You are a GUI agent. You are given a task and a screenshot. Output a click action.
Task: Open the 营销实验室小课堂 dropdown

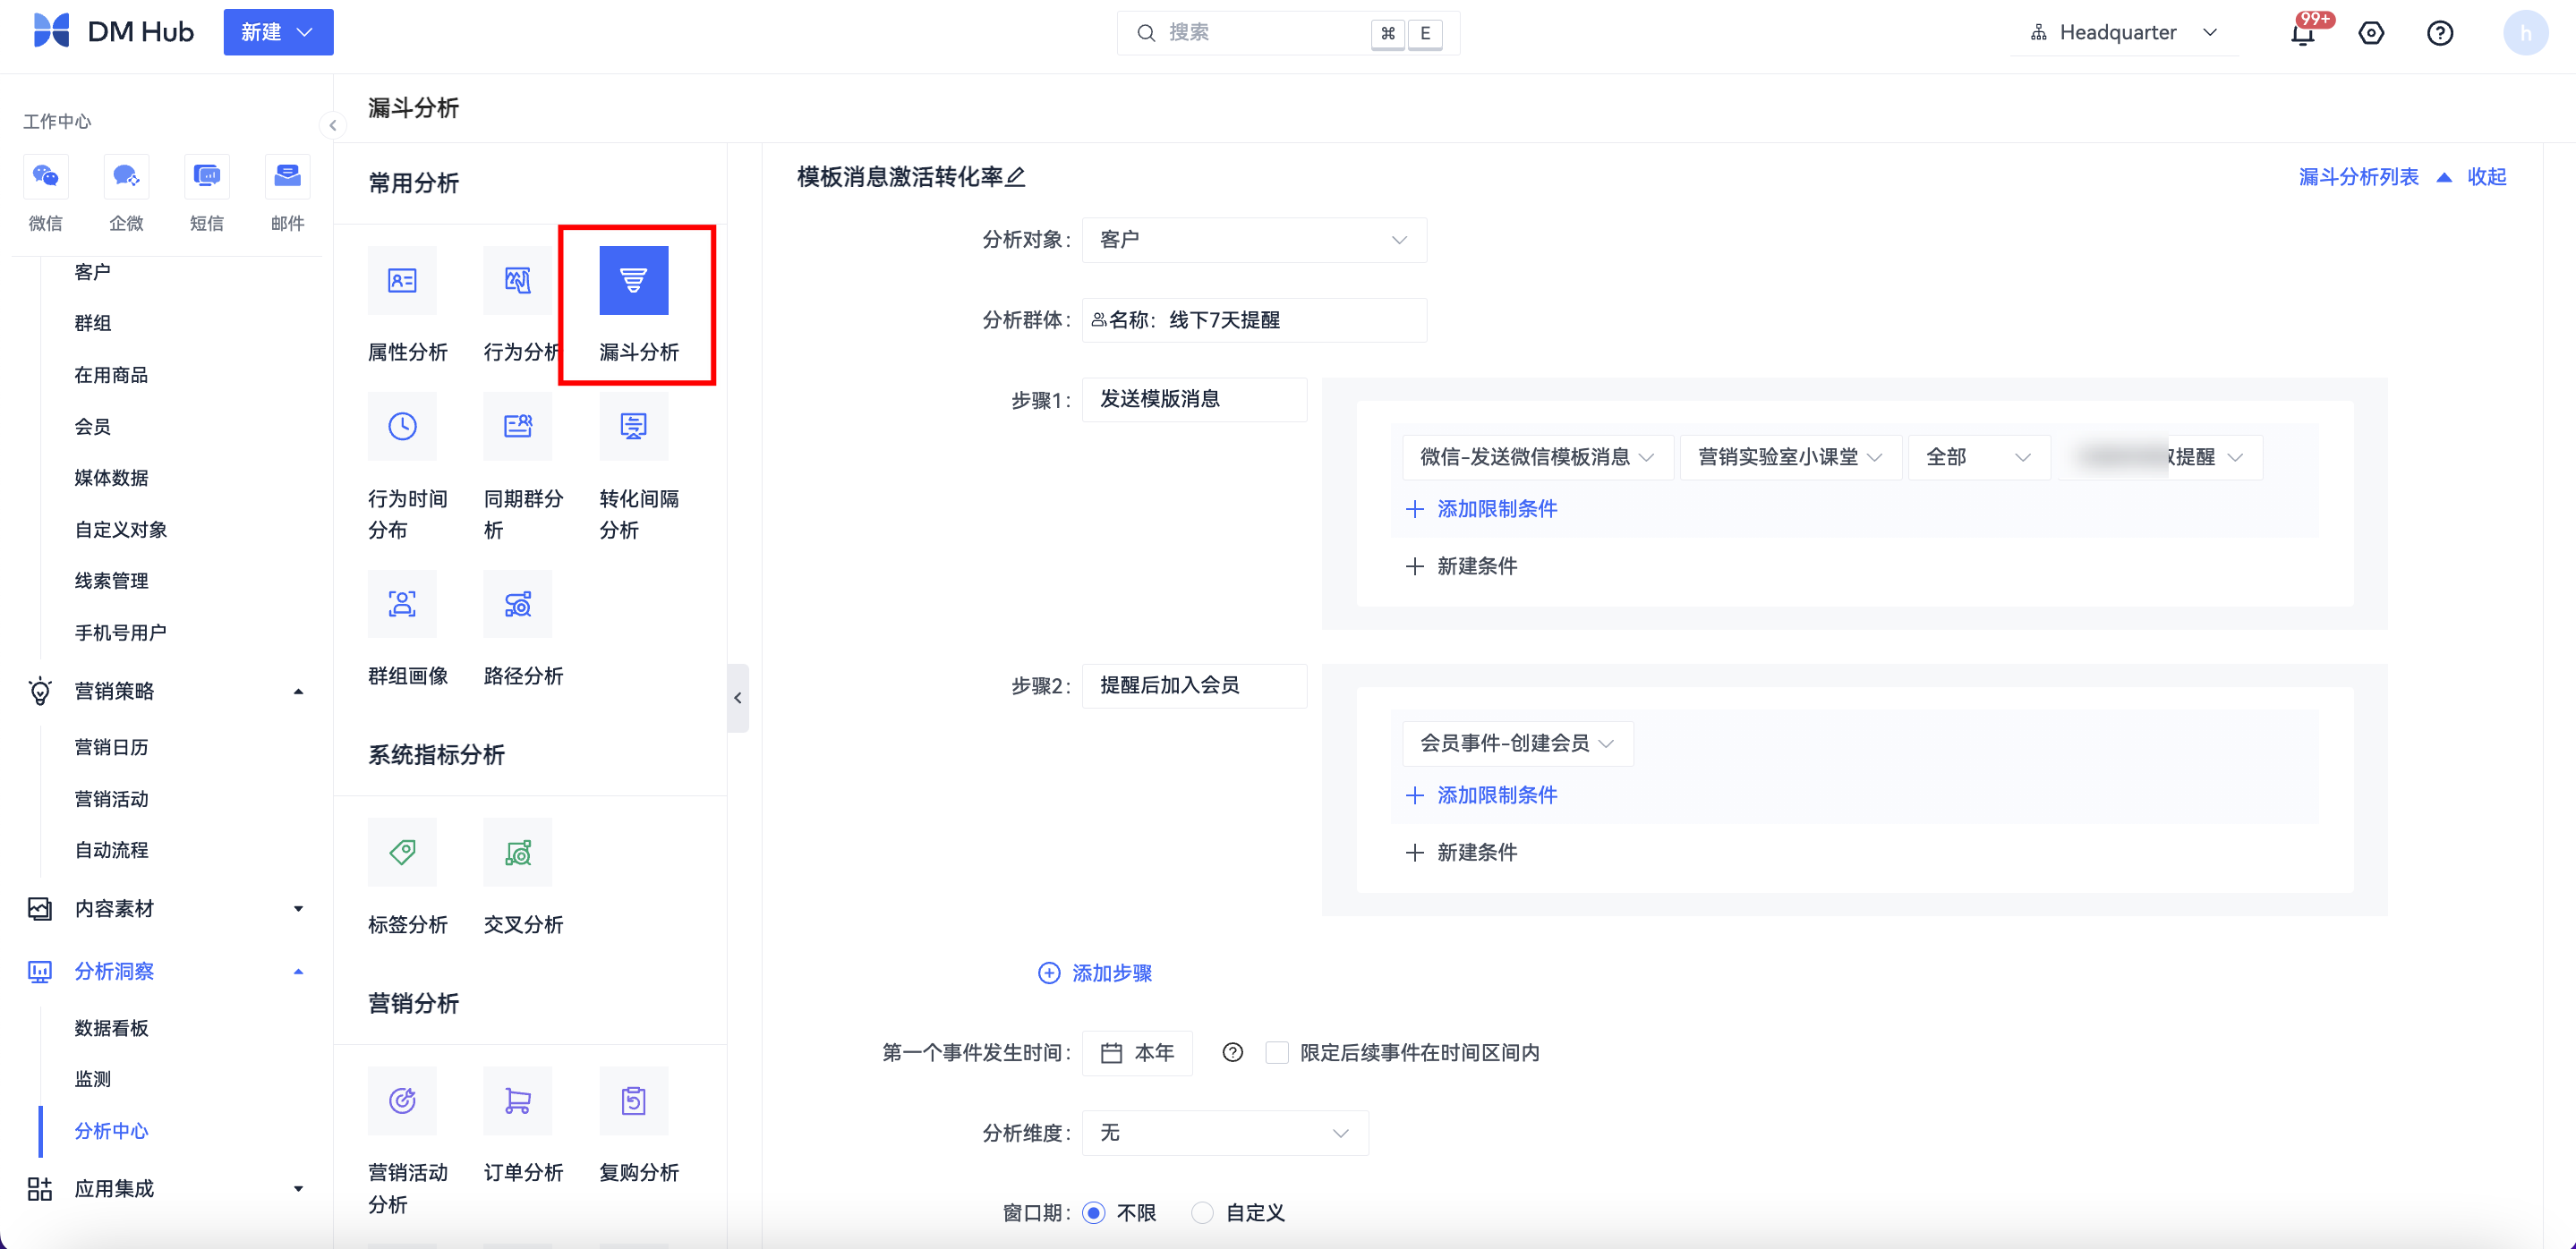click(x=1790, y=456)
